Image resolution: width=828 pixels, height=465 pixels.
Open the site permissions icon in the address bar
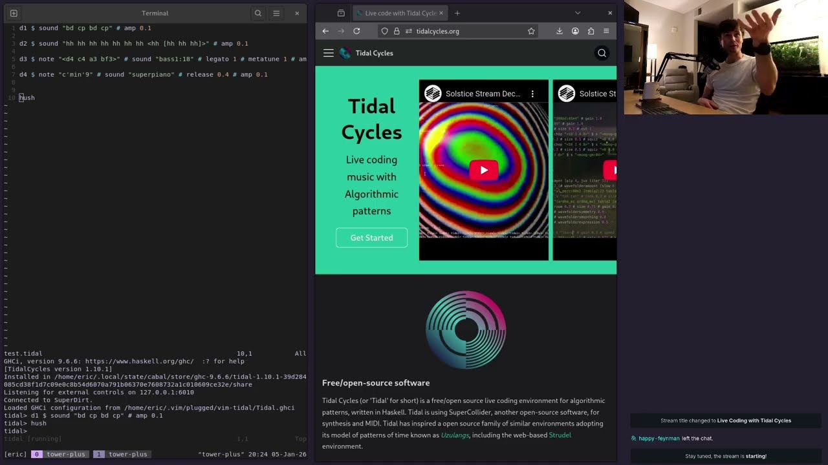pos(408,31)
